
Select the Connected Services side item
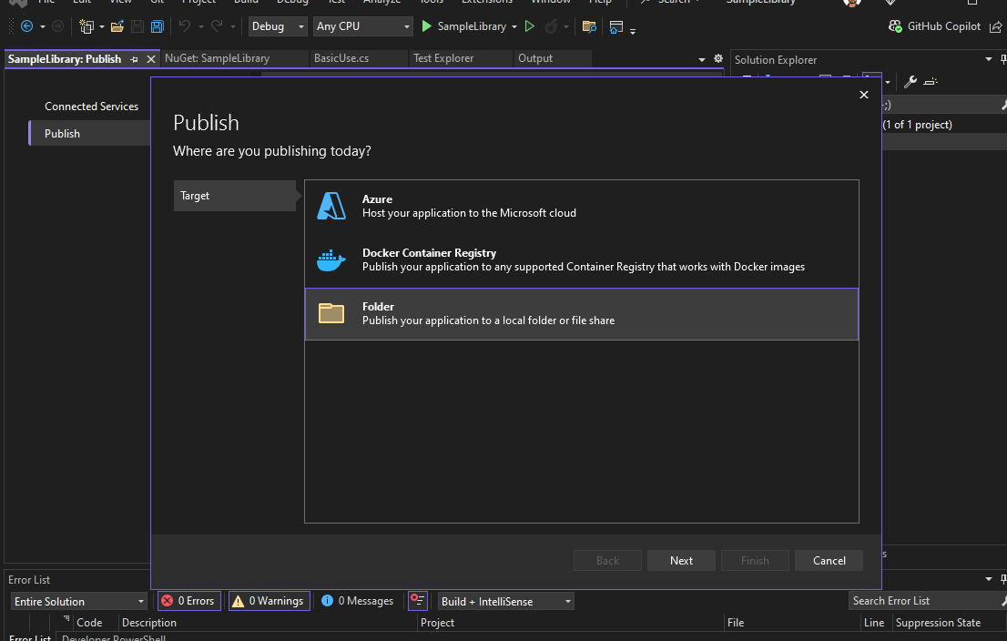[x=91, y=106]
